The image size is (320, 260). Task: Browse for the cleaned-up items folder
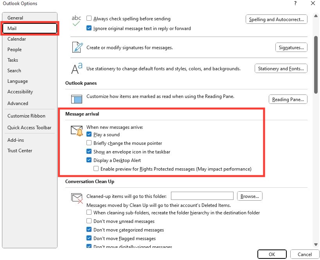point(250,196)
